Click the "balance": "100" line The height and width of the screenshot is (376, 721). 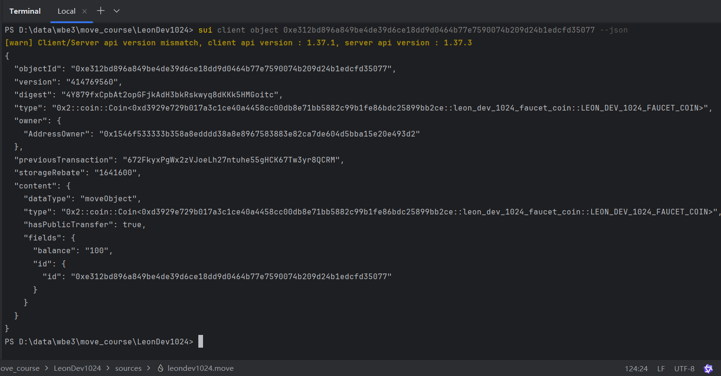pyautogui.click(x=73, y=251)
